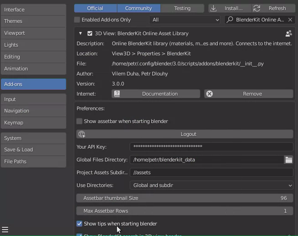The image size is (298, 236).
Task: Open the Keymap preferences section
Action: click(33, 123)
